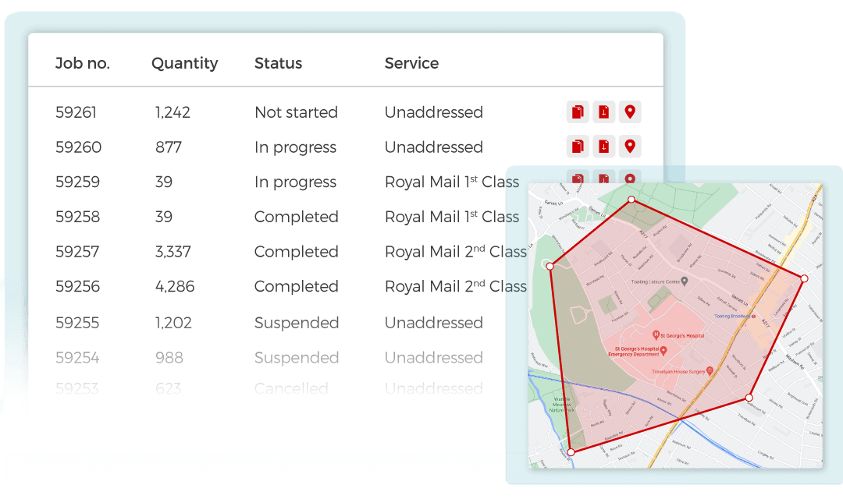This screenshot has height=499, width=843.
Task: Show location pin for job 59260
Action: (630, 147)
